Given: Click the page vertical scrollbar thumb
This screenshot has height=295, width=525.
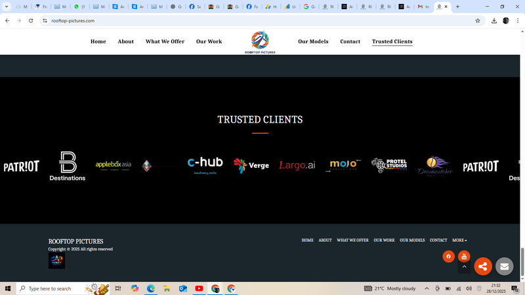Looking at the screenshot, I should 522,261.
